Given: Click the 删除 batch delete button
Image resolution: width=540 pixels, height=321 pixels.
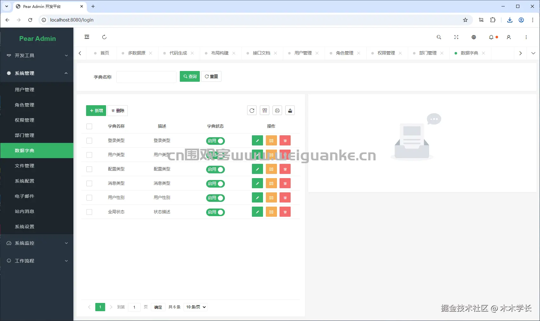Looking at the screenshot, I should [x=118, y=111].
